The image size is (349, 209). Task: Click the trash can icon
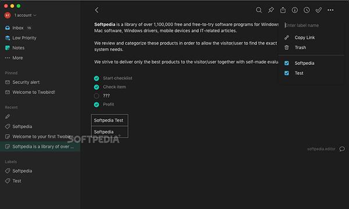coord(287,48)
